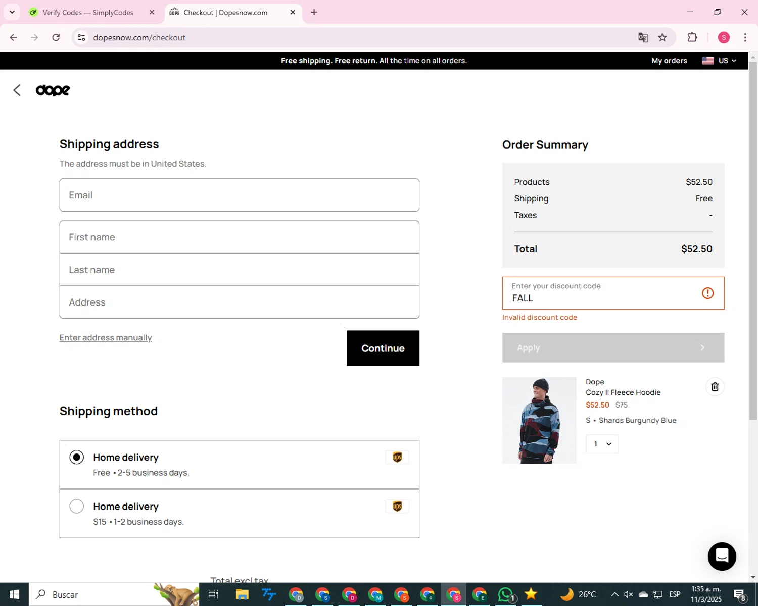Click the discount code error warning icon
The width and height of the screenshot is (758, 606).
point(707,293)
